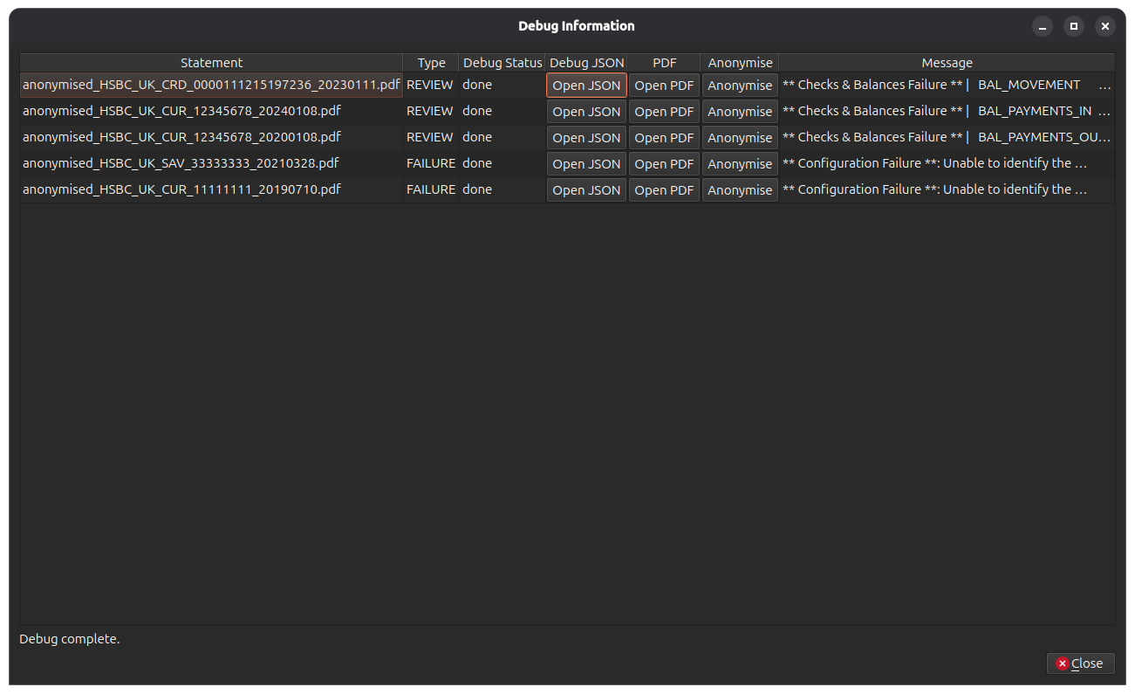Select anonymised_HSBC_UK_CUR_12345678_20240108.pdf cell

211,111
